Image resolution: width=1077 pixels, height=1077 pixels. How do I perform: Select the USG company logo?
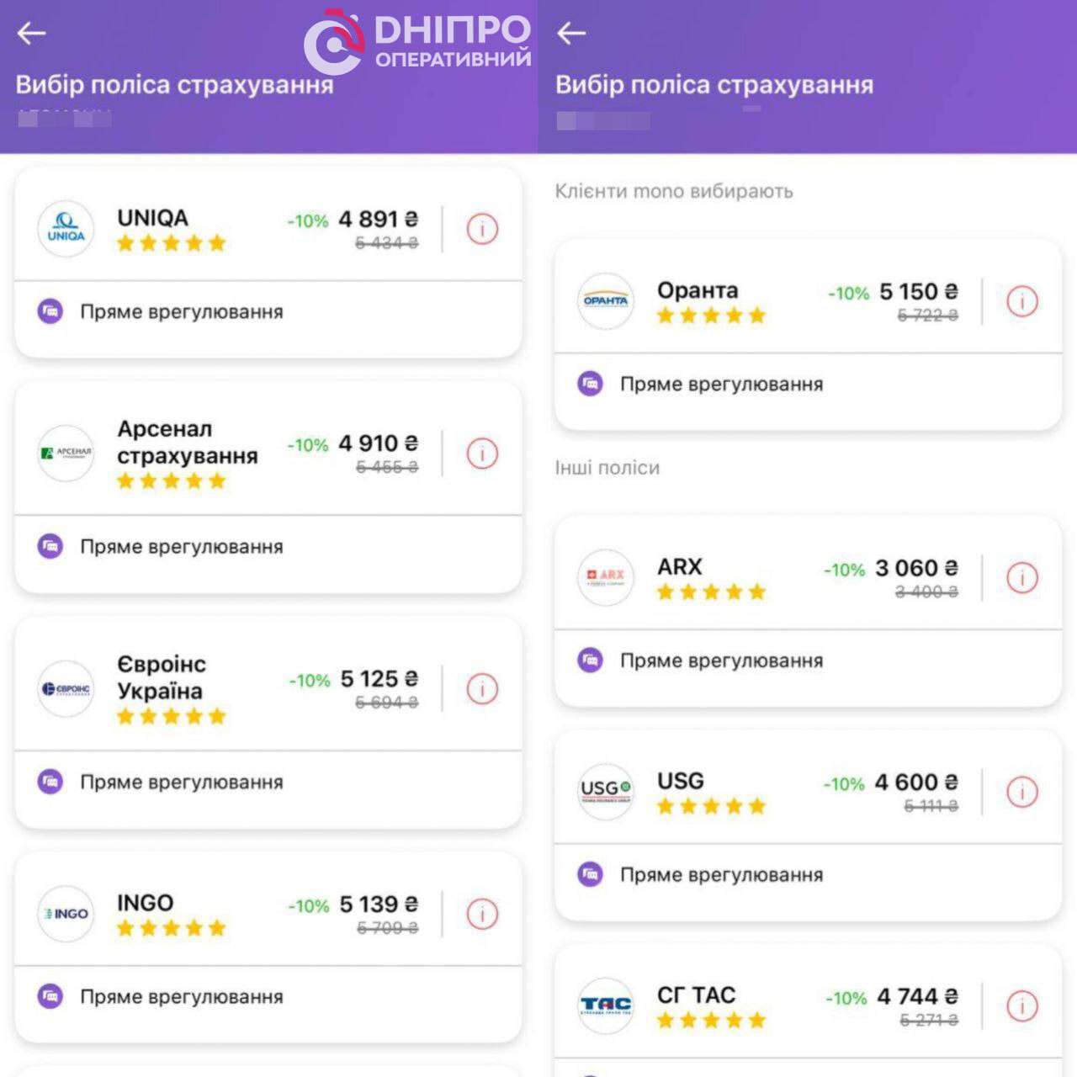tap(605, 792)
